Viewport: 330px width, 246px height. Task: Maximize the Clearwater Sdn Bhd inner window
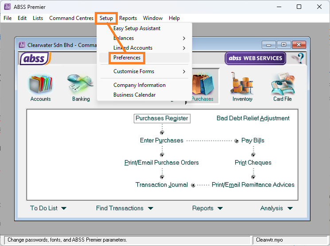tap(283, 45)
